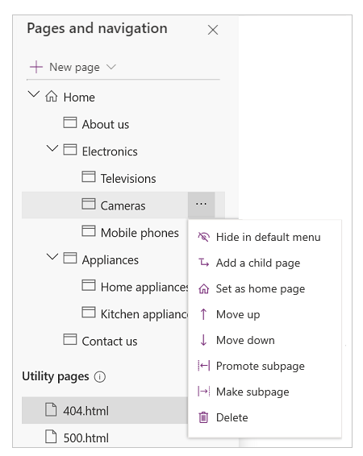The width and height of the screenshot is (363, 456).
Task: Click the Home appliances page icon
Action: (89, 285)
